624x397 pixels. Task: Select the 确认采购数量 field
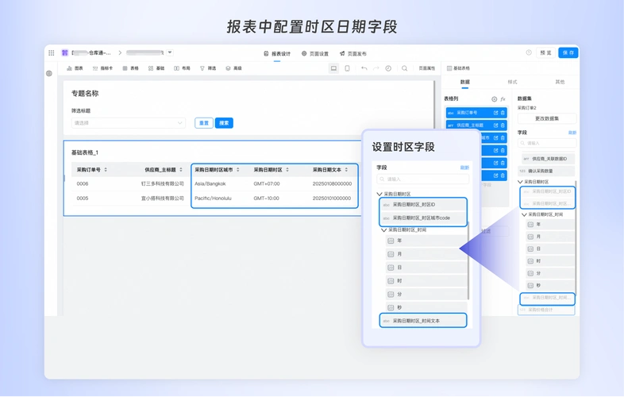point(547,172)
